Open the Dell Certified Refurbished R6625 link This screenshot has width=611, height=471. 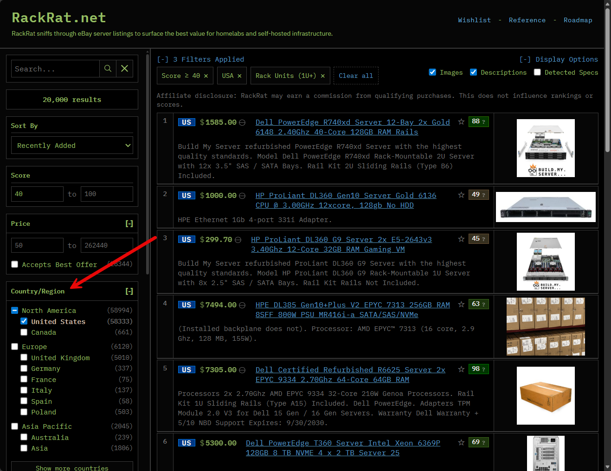pyautogui.click(x=350, y=375)
